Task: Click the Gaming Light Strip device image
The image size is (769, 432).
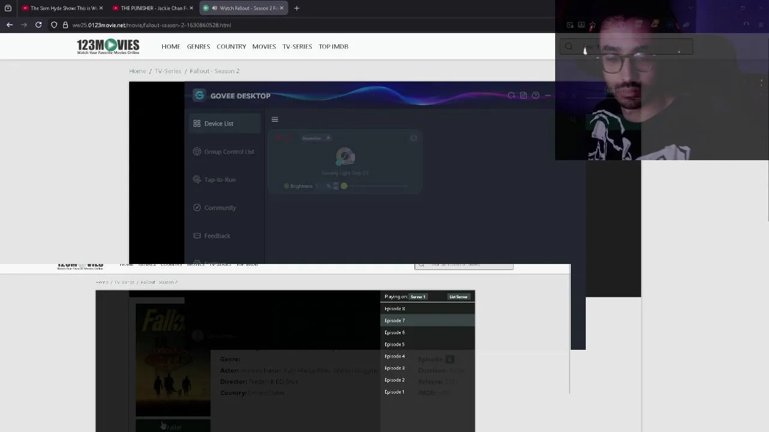Action: (x=345, y=157)
